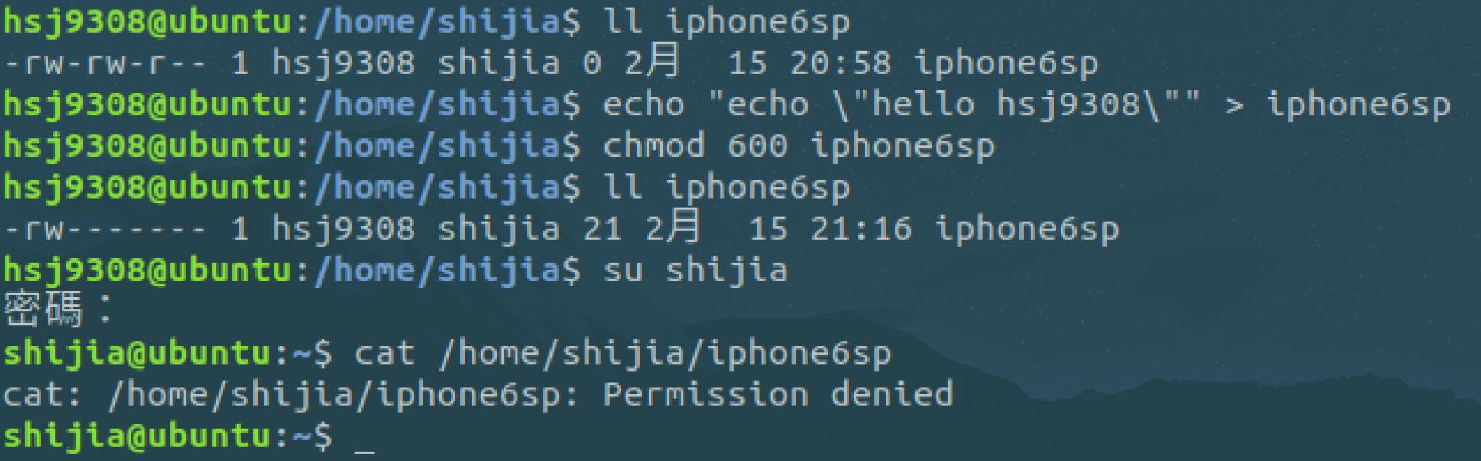Click the file size '21' in second listing
1481x461 pixels.
[602, 228]
